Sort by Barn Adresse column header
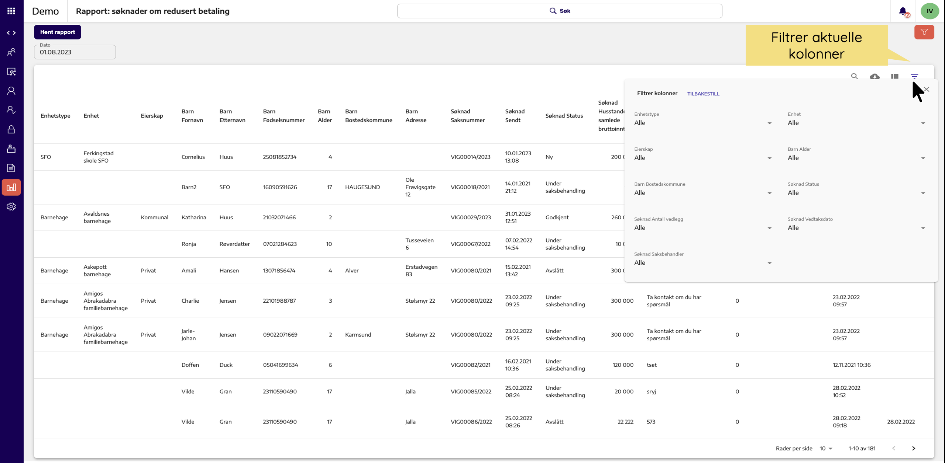 (416, 116)
